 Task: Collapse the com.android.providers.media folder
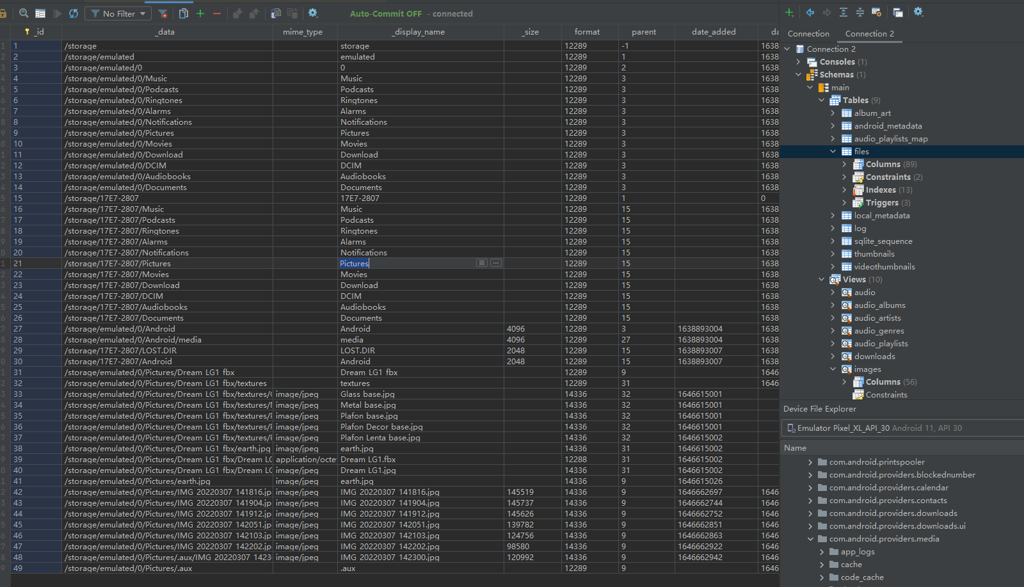point(810,539)
